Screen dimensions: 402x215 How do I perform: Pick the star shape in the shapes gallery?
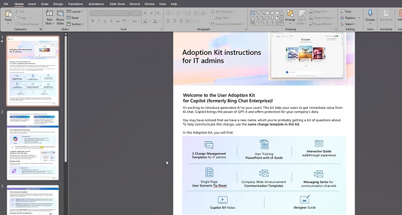point(277,23)
